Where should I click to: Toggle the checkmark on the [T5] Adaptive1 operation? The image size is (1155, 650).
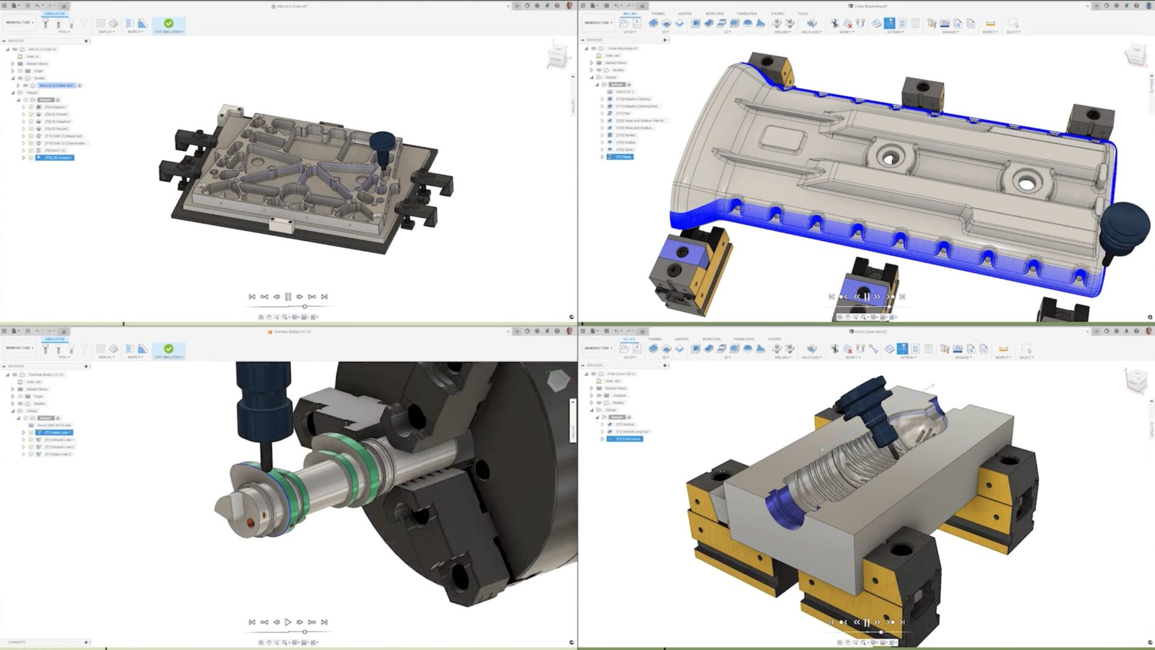[31, 107]
